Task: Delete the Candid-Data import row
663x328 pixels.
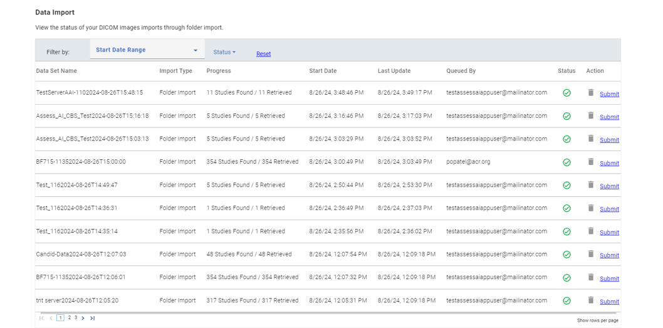Action: [591, 253]
